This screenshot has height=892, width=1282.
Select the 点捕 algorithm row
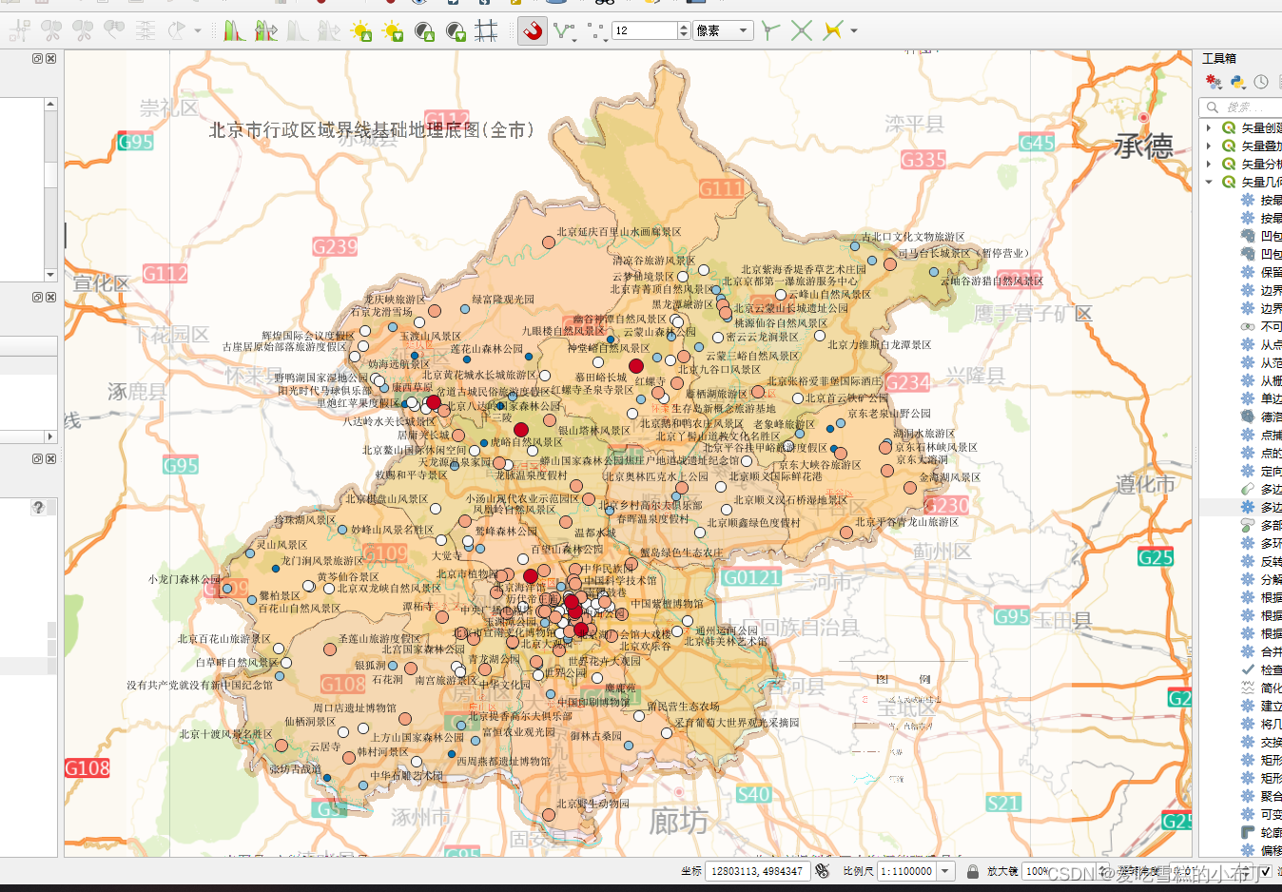pyautogui.click(x=1240, y=435)
